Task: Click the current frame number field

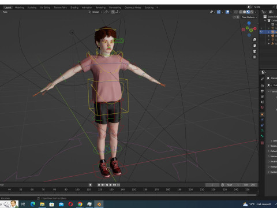Action: point(212,185)
